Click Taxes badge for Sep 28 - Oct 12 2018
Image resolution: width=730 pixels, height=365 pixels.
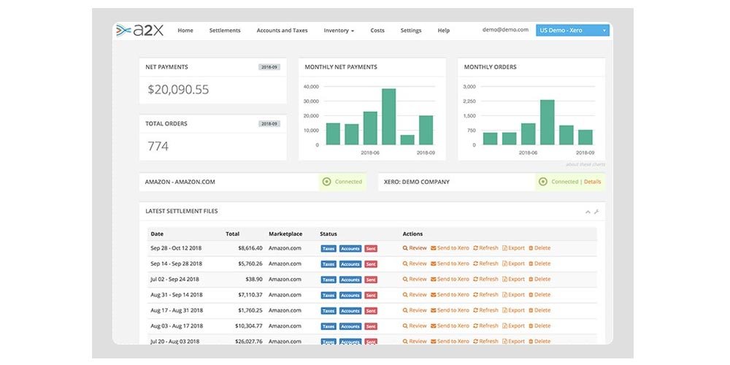coord(328,249)
